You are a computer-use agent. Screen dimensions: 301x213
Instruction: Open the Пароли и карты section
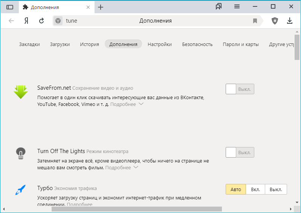[241, 44]
